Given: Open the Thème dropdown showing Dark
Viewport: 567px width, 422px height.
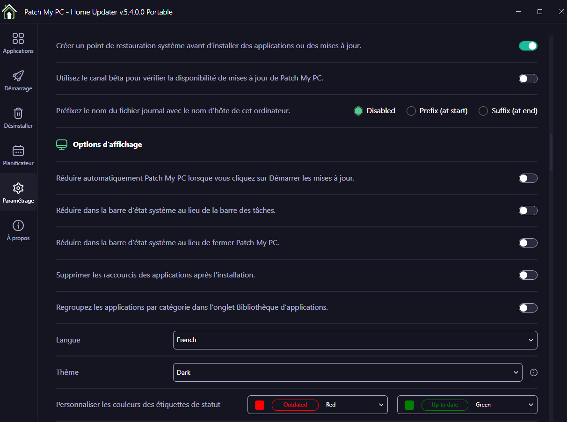Looking at the screenshot, I should [x=348, y=373].
